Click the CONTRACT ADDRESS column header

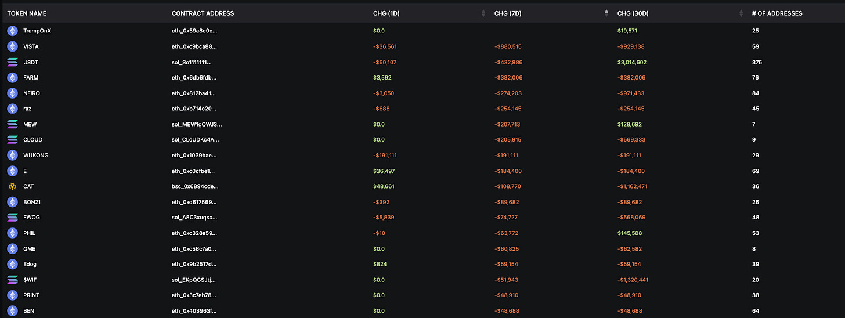[x=203, y=13]
